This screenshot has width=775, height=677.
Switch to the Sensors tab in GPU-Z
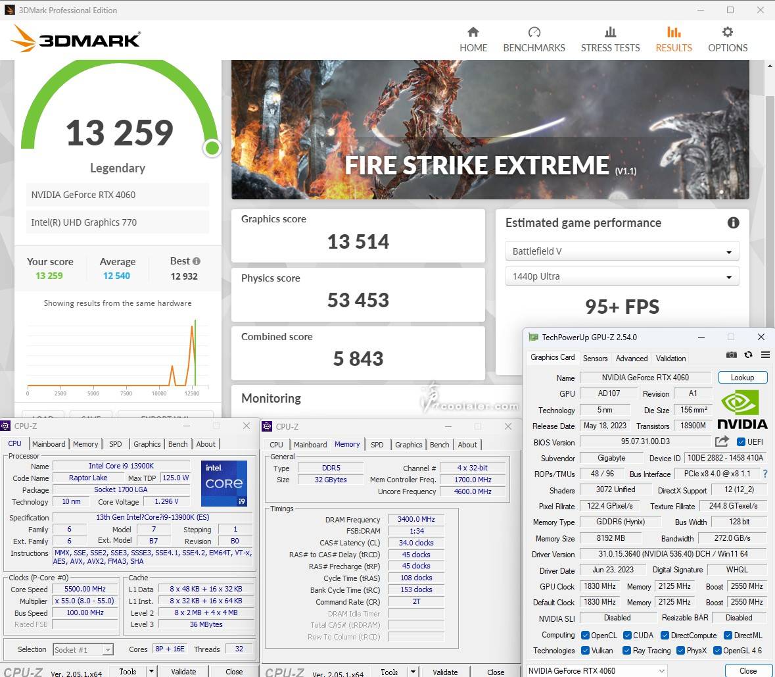(595, 359)
